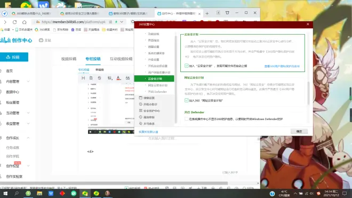
Task: Click 恢复所有默认值 link
Action: pyautogui.click(x=148, y=132)
